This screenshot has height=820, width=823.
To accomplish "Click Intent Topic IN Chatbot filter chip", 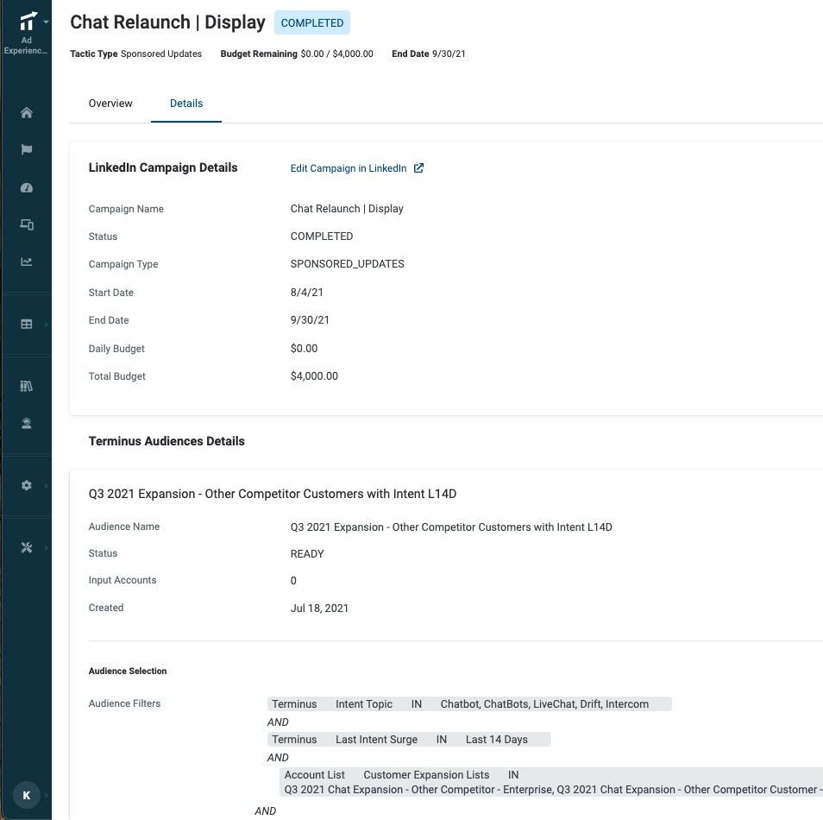I will pyautogui.click(x=470, y=704).
